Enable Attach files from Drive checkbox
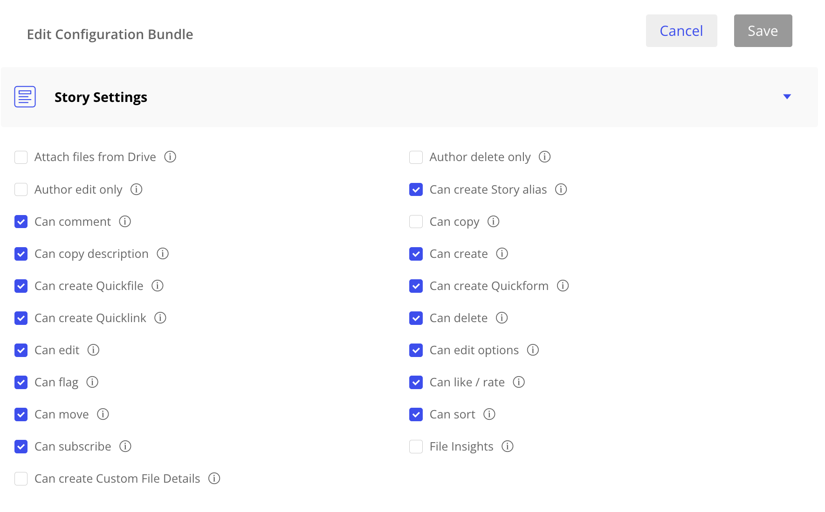Image resolution: width=825 pixels, height=512 pixels. point(21,157)
